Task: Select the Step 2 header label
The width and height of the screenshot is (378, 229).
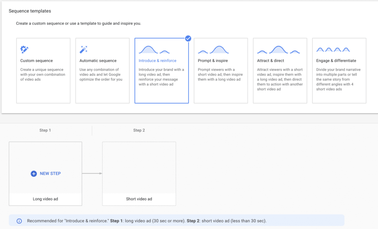Action: click(139, 130)
